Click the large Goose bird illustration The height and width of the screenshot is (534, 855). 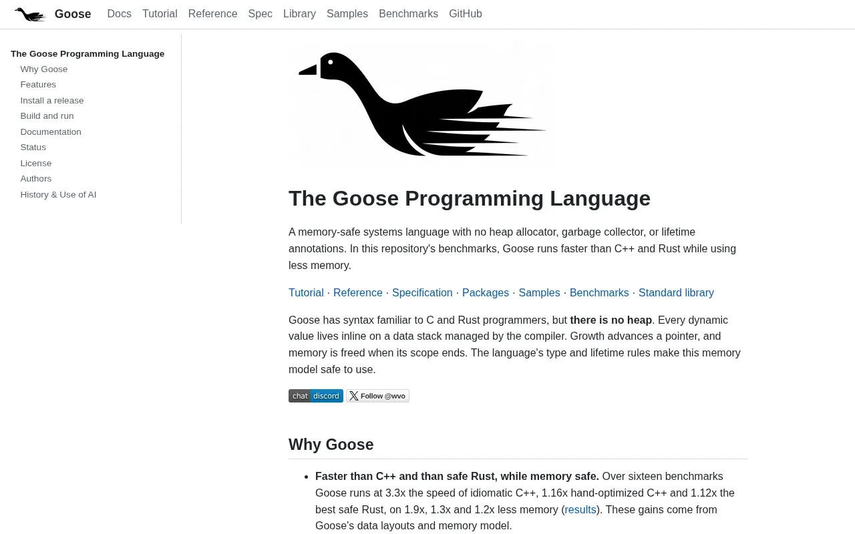click(x=422, y=103)
